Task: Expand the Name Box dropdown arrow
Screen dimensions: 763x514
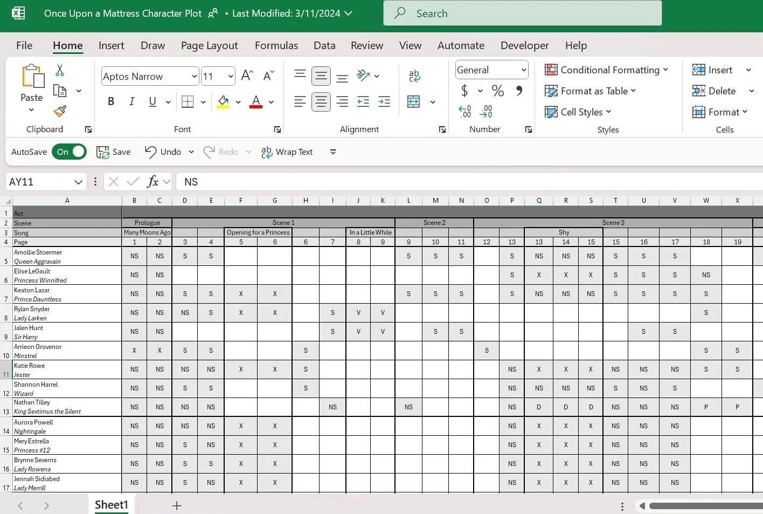Action: (78, 182)
